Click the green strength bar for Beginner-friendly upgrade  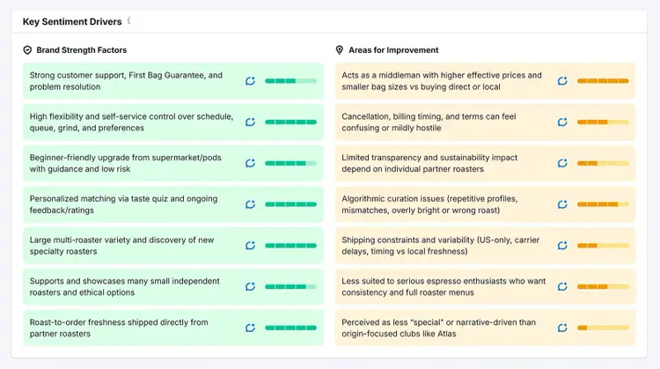tap(291, 163)
